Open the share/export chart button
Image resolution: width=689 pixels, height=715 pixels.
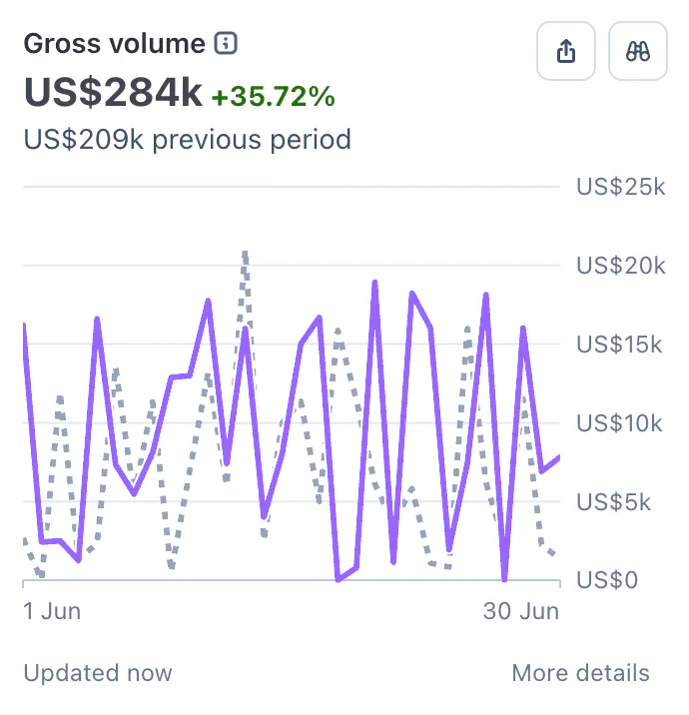coord(566,51)
